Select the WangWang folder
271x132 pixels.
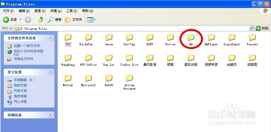(x=68, y=60)
